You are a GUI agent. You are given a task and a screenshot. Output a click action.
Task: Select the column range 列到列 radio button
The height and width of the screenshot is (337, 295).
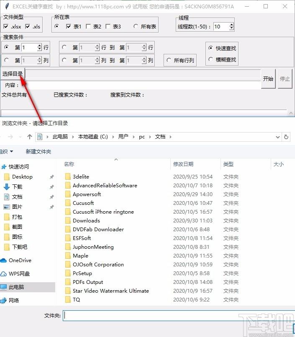click(x=64, y=60)
